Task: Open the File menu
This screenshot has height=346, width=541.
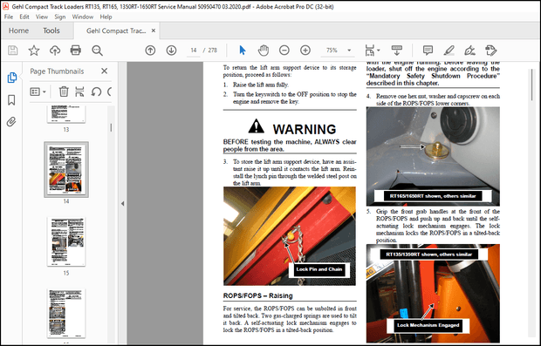Action: 9,17
